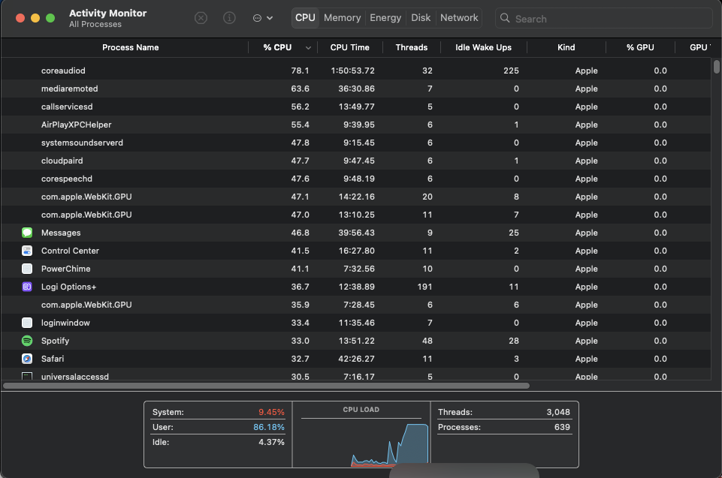Click the stop process X icon
The height and width of the screenshot is (478, 722).
[x=201, y=18]
